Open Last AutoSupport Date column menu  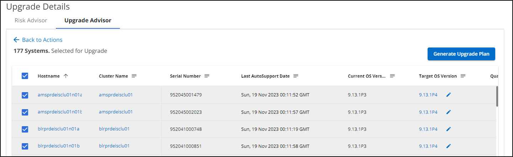296,76
